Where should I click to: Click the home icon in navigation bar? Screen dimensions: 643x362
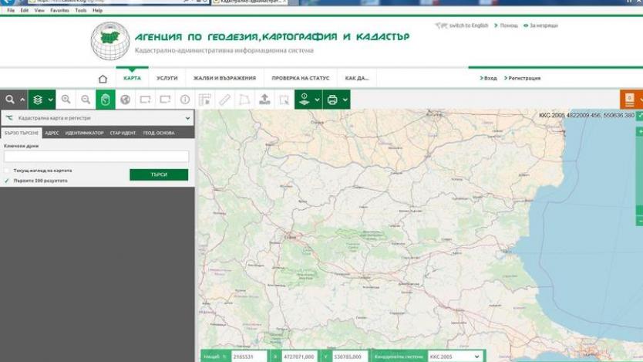tap(103, 79)
